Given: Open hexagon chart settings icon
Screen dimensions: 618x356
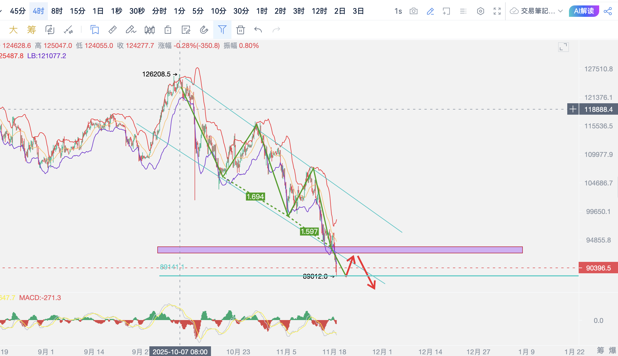Looking at the screenshot, I should [x=480, y=11].
